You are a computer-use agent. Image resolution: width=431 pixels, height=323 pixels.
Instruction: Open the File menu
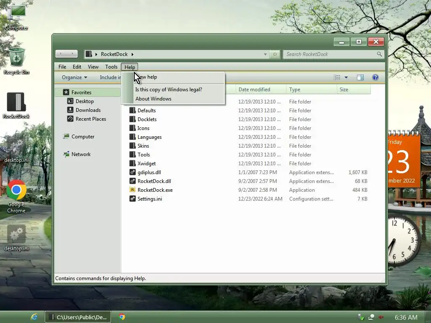click(62, 67)
